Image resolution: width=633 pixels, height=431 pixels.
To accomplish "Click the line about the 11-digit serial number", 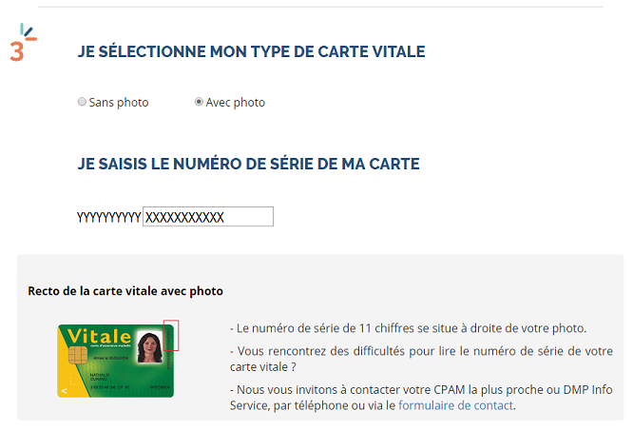I will (x=408, y=328).
